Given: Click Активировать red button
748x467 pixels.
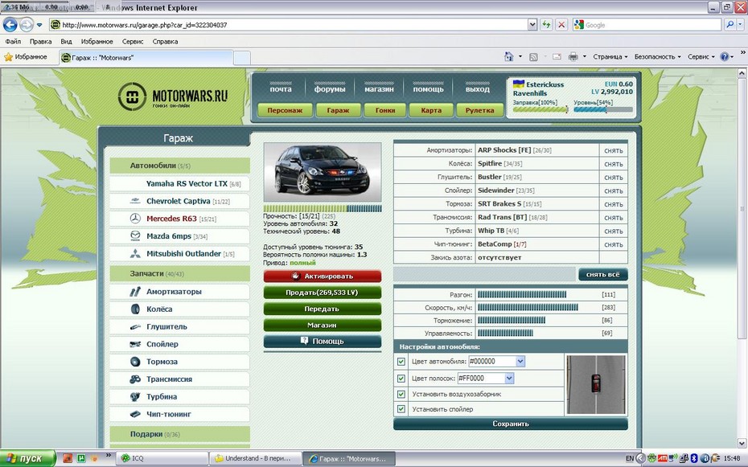Looking at the screenshot, I should tap(323, 276).
